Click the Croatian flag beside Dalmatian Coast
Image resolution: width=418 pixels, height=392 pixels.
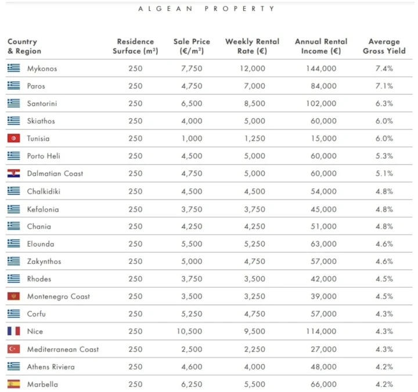pos(13,173)
